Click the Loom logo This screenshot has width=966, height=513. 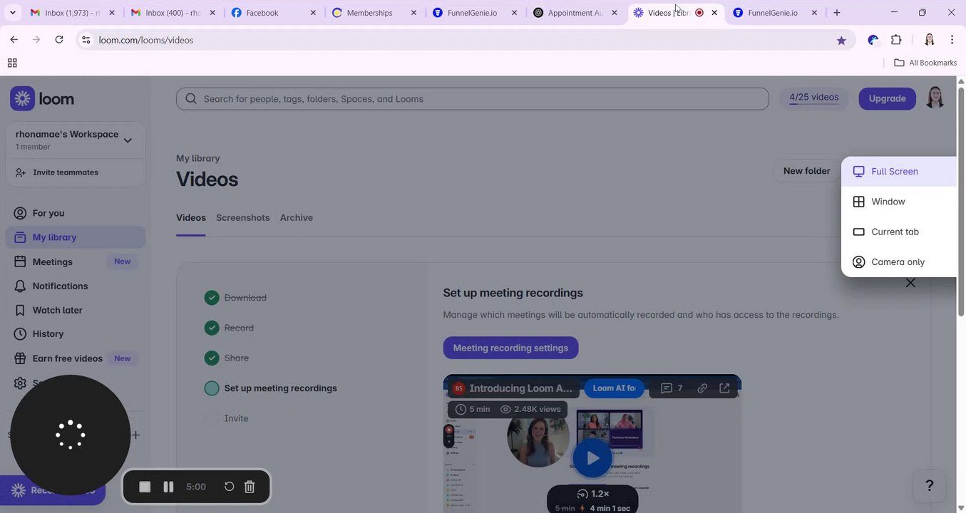[42, 98]
